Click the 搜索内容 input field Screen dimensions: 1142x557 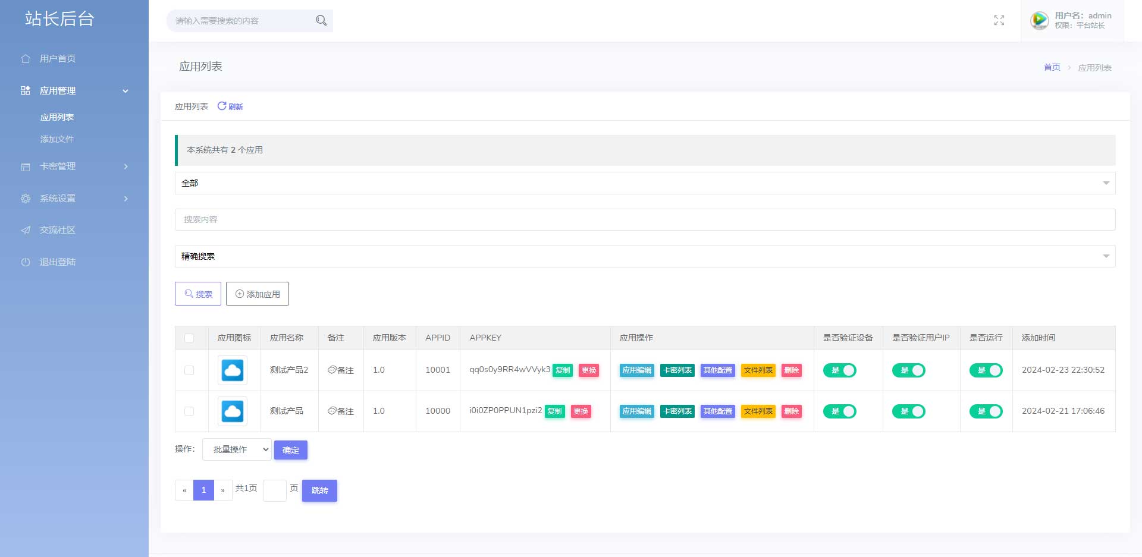[x=645, y=219]
